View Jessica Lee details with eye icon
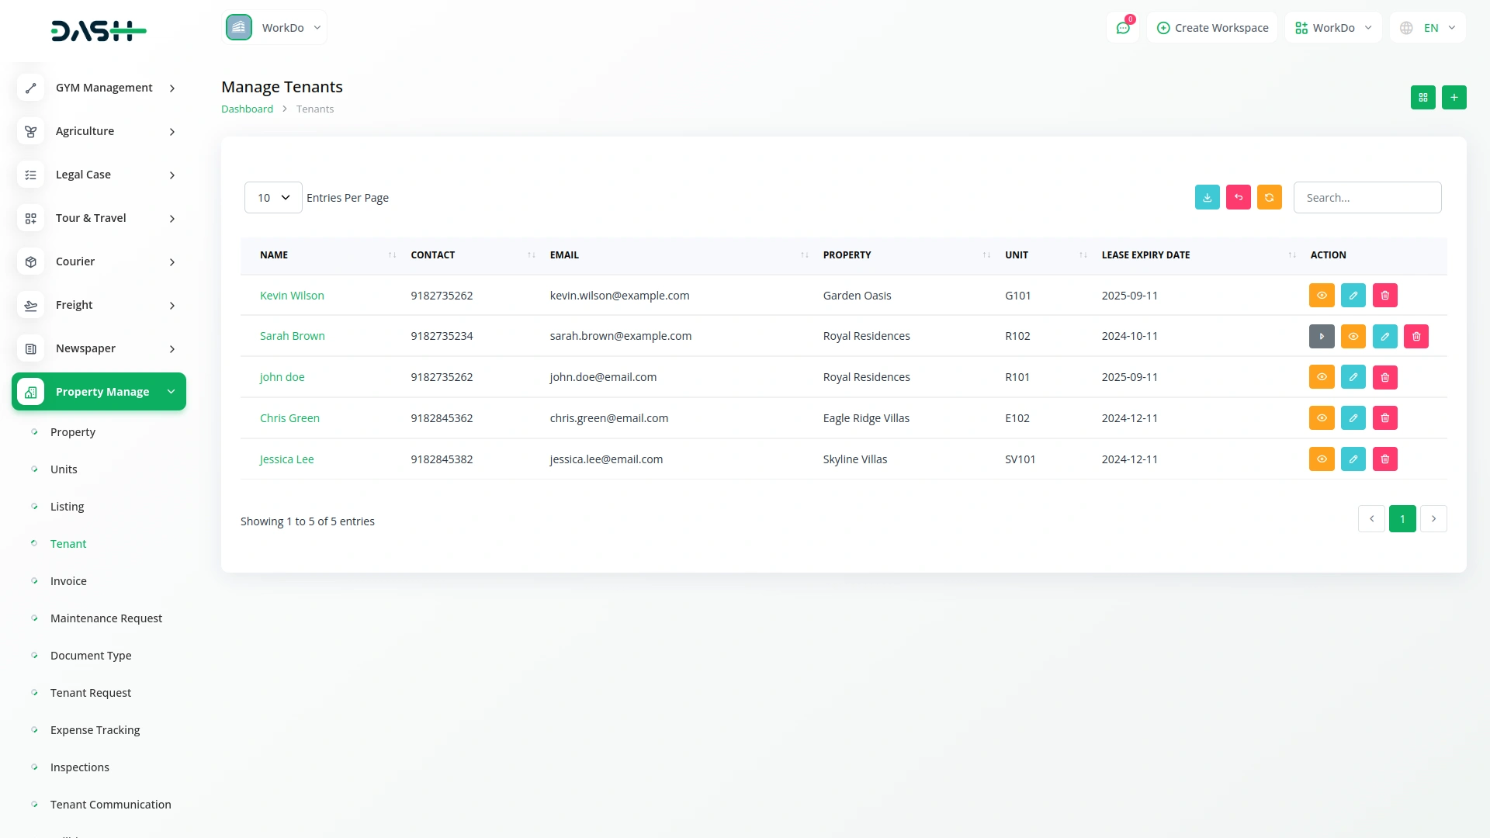Screen dimensions: 1490x838 (x=1321, y=459)
